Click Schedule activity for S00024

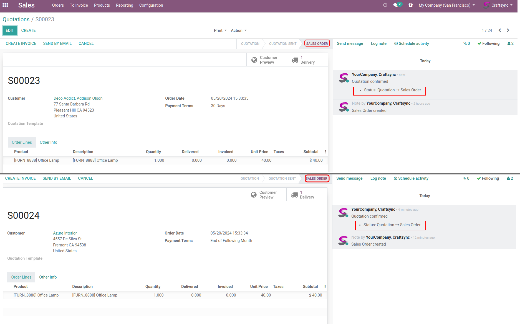[x=411, y=178]
